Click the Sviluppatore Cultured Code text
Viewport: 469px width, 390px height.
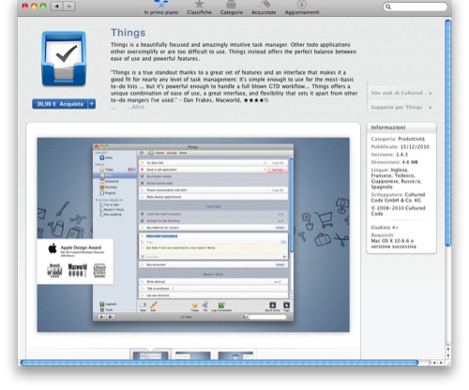(x=398, y=197)
